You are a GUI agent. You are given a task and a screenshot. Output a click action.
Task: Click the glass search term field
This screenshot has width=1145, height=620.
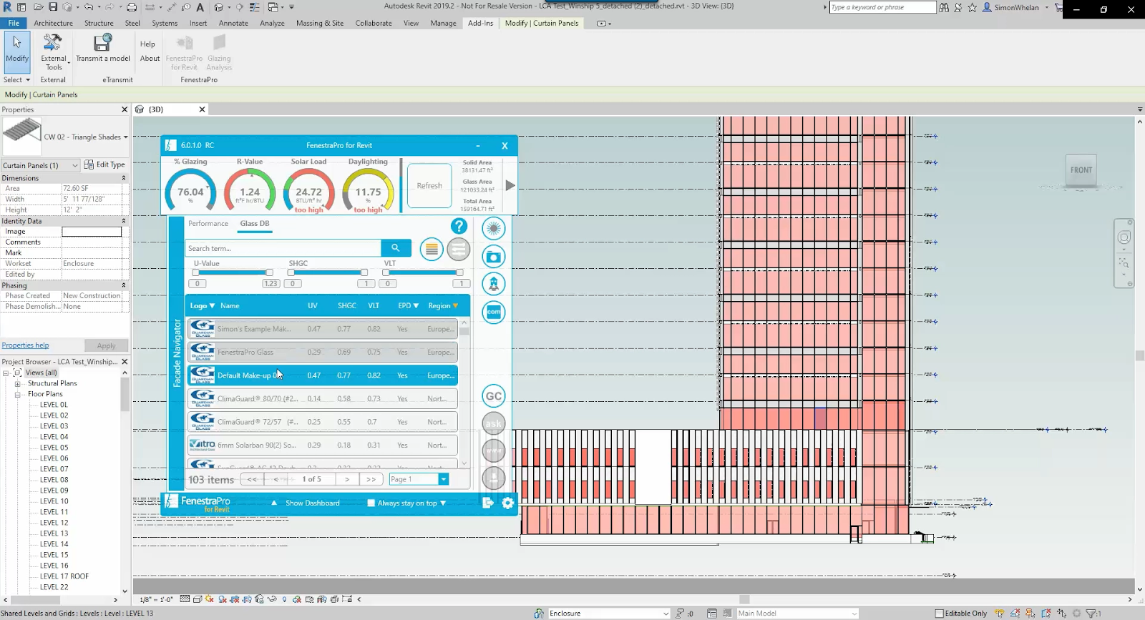(283, 248)
